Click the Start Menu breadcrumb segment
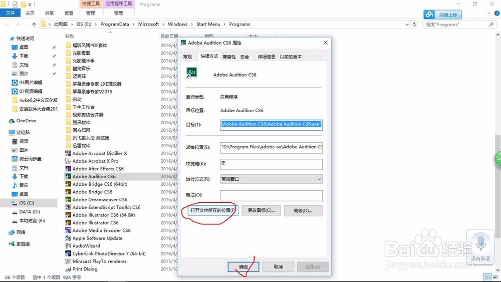The height and width of the screenshot is (282, 501). pyautogui.click(x=208, y=24)
